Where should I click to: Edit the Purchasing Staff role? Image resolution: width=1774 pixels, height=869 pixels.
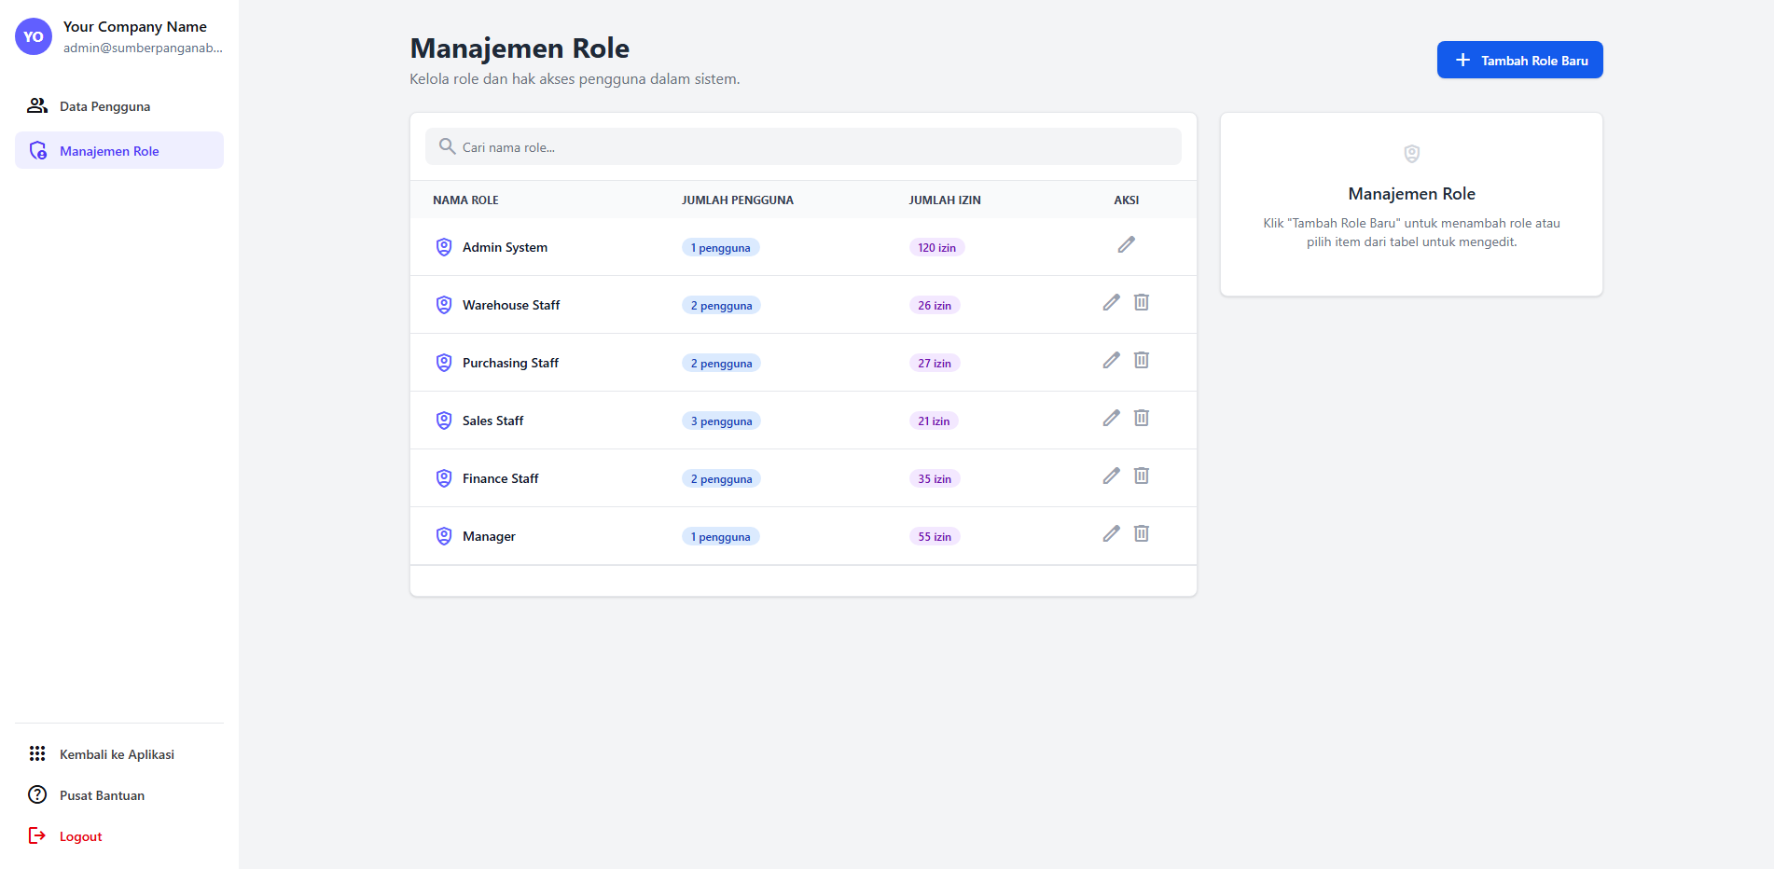[x=1111, y=361]
